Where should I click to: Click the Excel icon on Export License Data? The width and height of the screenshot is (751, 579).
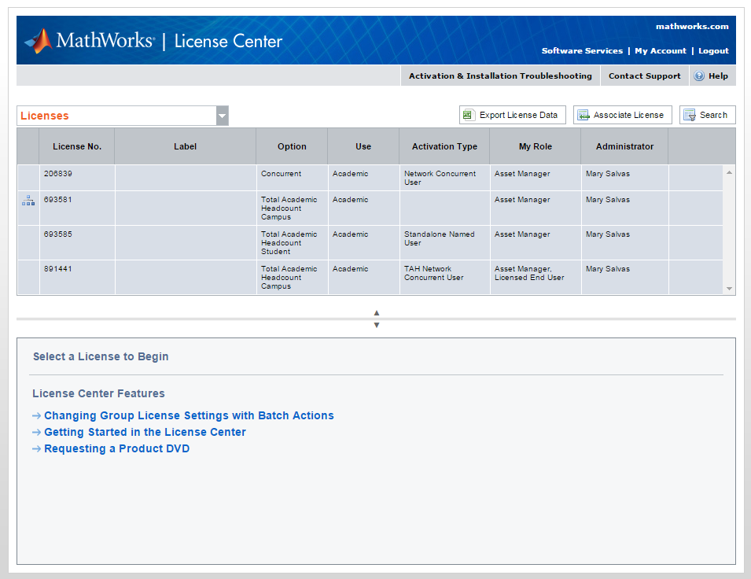[x=468, y=115]
